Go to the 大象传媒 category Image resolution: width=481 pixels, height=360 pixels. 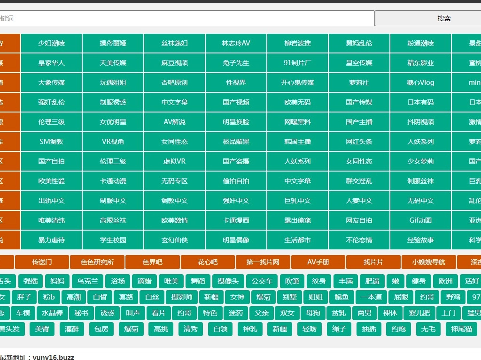pos(52,82)
